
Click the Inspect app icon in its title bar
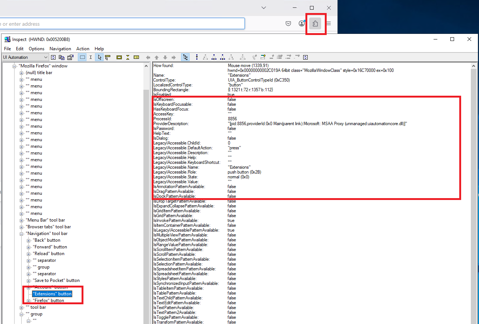[x=7, y=39]
